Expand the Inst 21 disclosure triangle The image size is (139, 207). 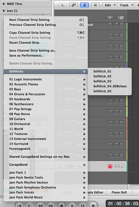[x=4, y=11]
